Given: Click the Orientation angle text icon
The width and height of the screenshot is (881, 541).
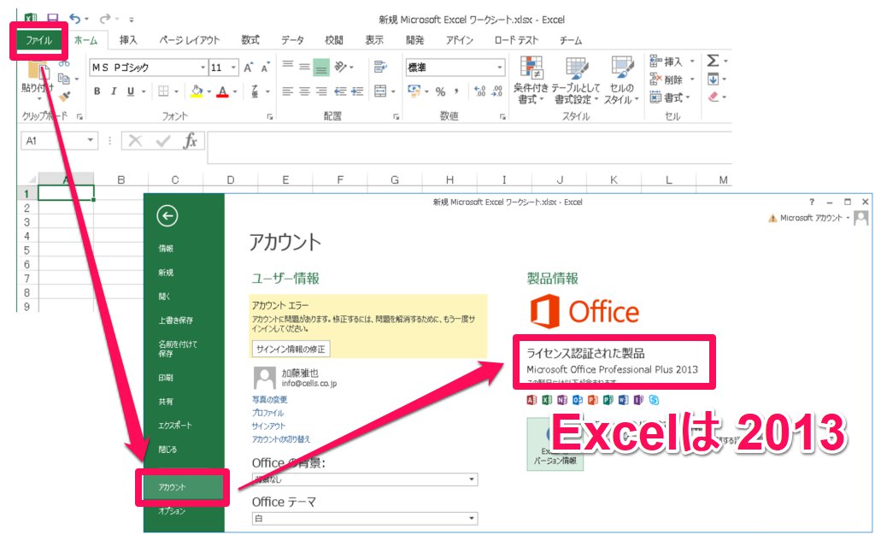Looking at the screenshot, I should coord(340,67).
